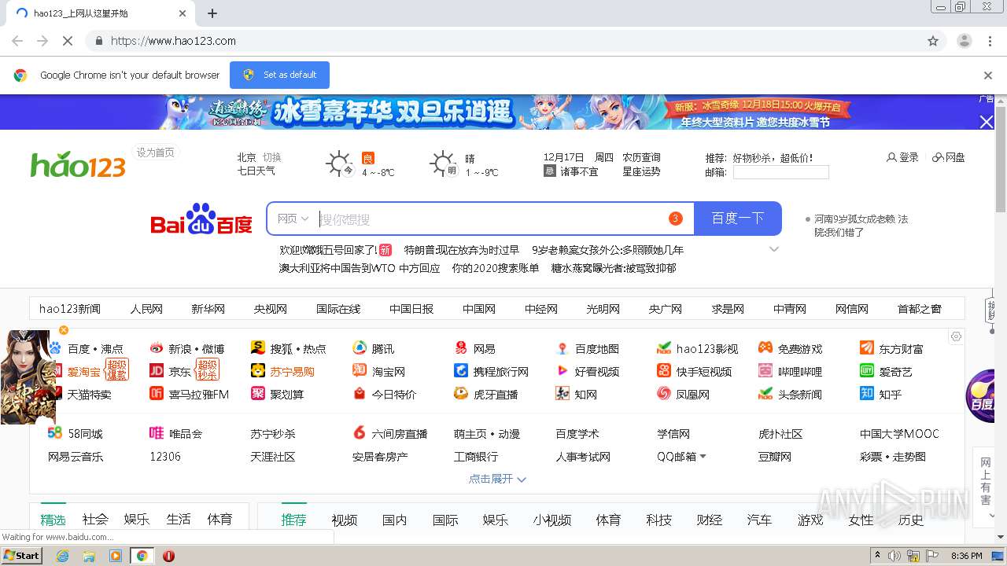The width and height of the screenshot is (1007, 566).
Task: Select the 精选 news tab
Action: click(x=53, y=520)
